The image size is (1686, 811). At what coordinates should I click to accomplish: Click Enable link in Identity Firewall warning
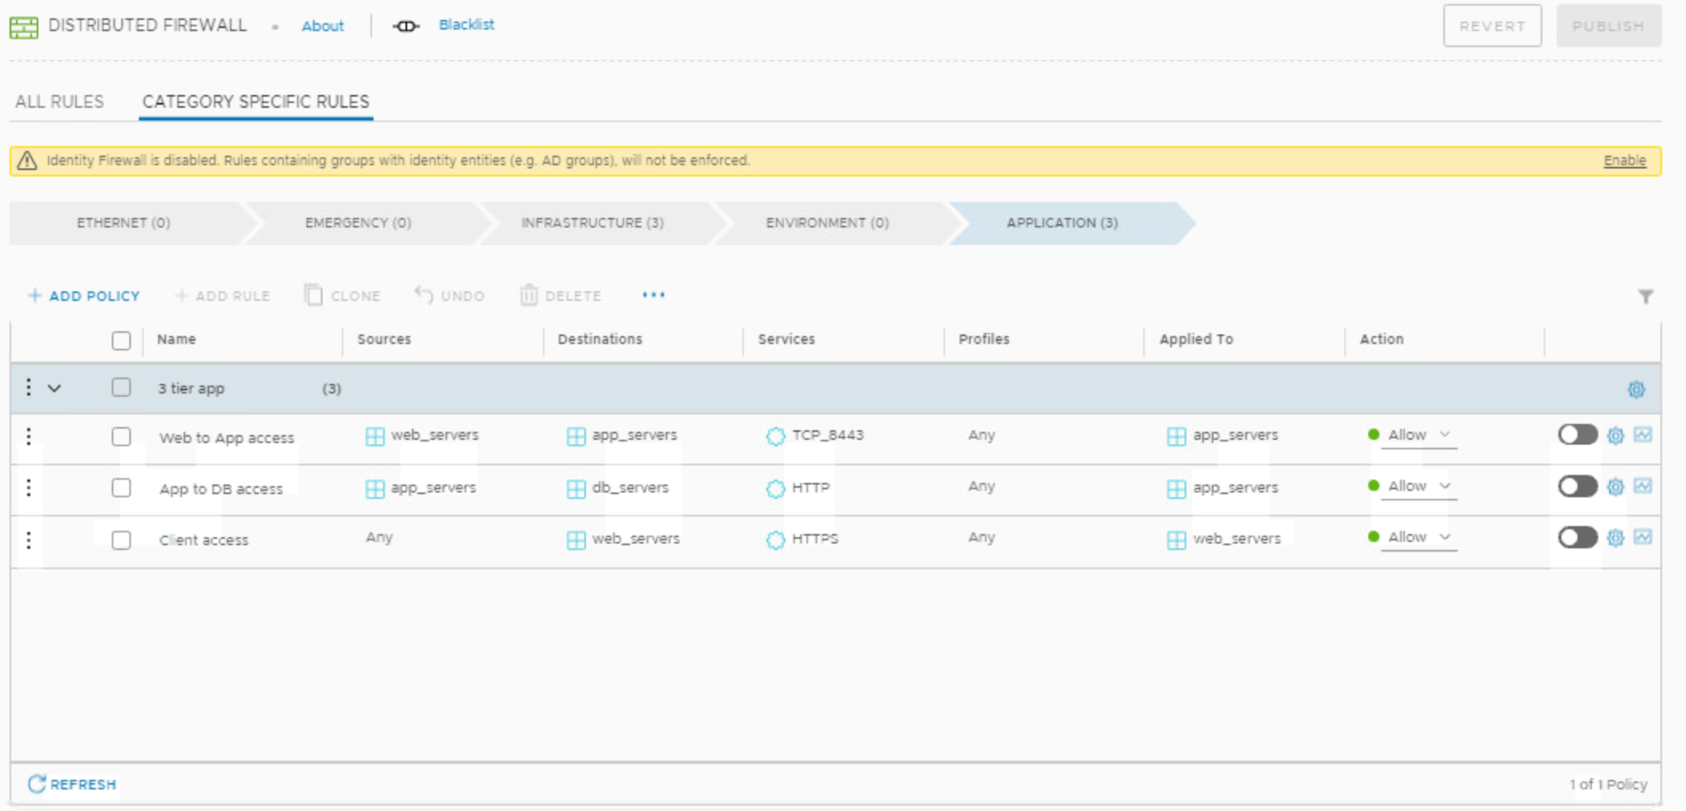(x=1625, y=160)
